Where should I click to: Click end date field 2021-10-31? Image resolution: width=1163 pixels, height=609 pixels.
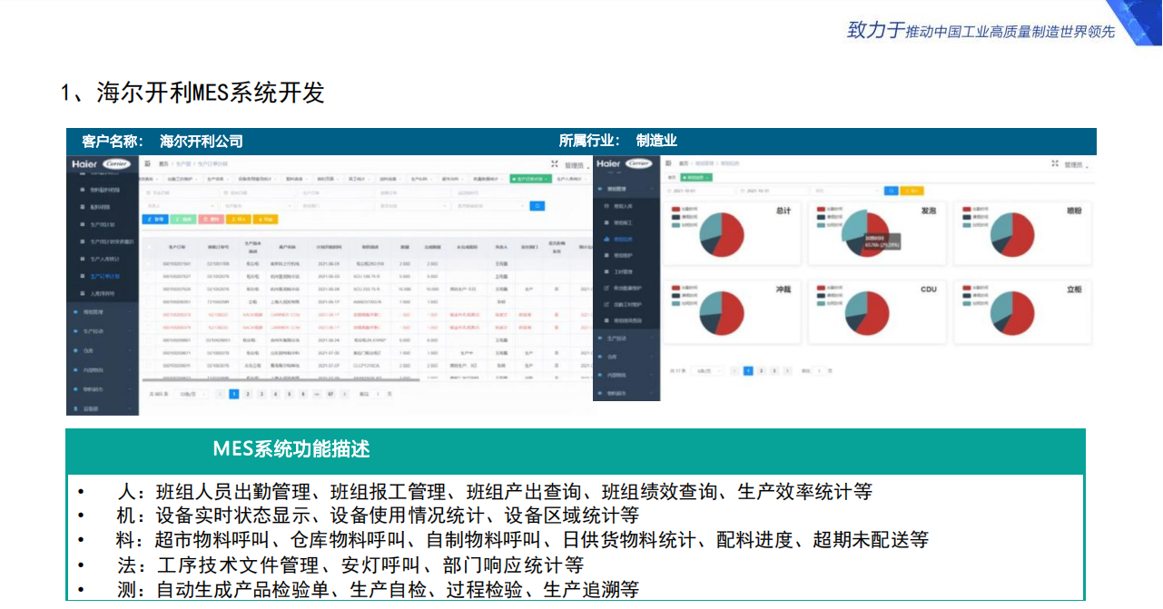tap(774, 191)
